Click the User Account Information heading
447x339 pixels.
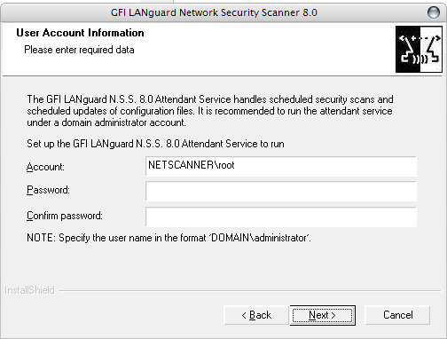(80, 33)
